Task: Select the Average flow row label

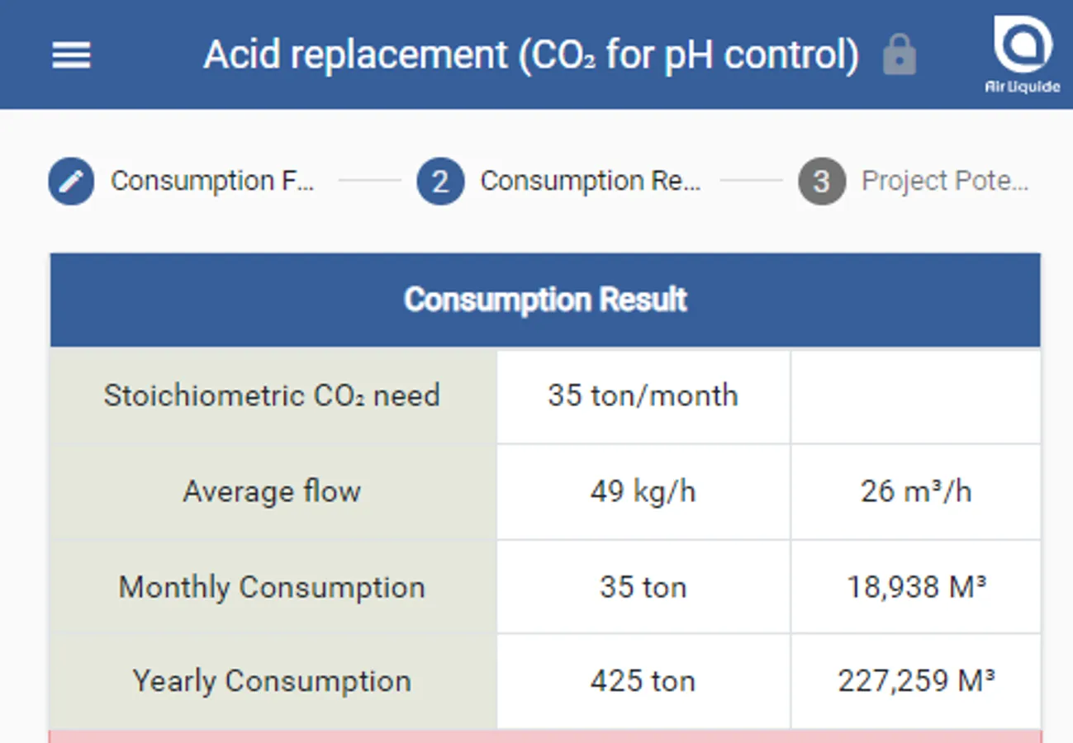Action: coord(272,491)
